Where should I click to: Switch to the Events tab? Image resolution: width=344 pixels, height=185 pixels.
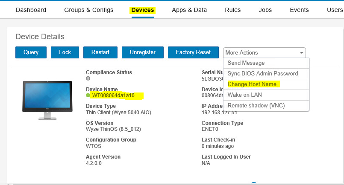tap(299, 10)
